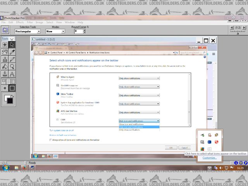Click the Customize link in tray popup
248x186 pixels.
tap(209, 158)
